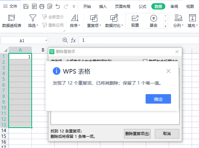Click the export to PDF icon
The image size is (199, 148).
pyautogui.click(x=34, y=6)
